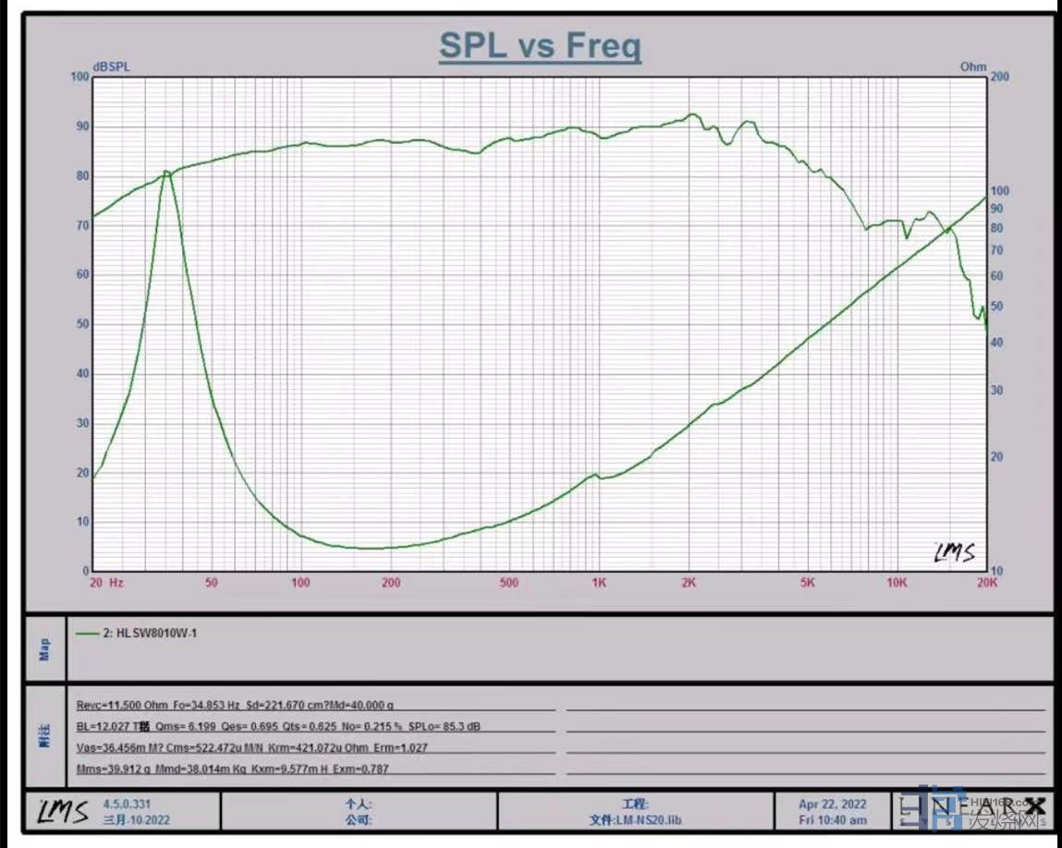Image resolution: width=1062 pixels, height=848 pixels.
Task: Click the Apr 22, 2022 date field
Action: (x=833, y=805)
